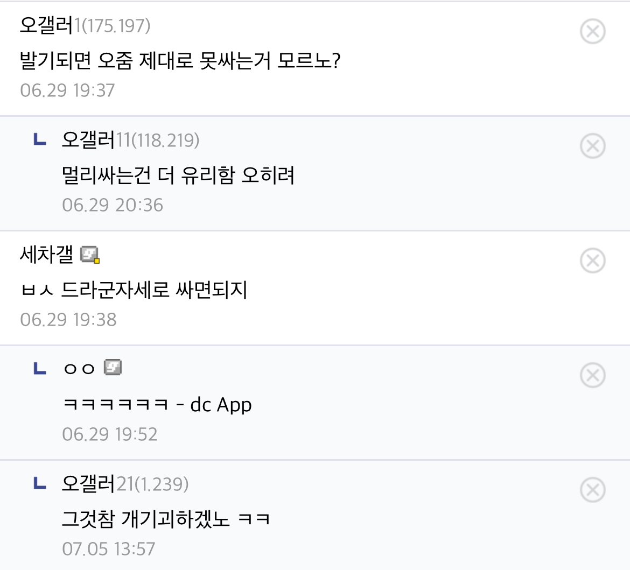Open profile of user 오갤러21(1.239)
This screenshot has height=570, width=630.
coord(125,484)
